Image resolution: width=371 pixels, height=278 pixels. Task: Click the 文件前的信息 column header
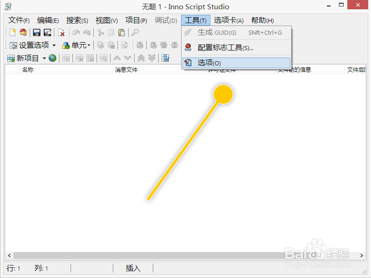click(309, 69)
